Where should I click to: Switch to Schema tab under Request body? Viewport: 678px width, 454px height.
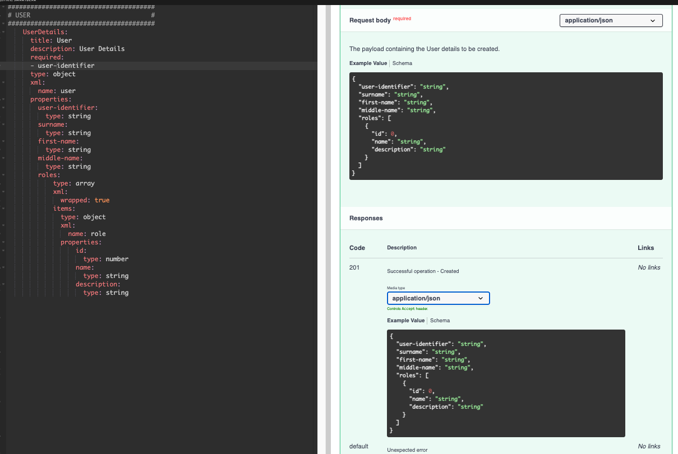(402, 63)
